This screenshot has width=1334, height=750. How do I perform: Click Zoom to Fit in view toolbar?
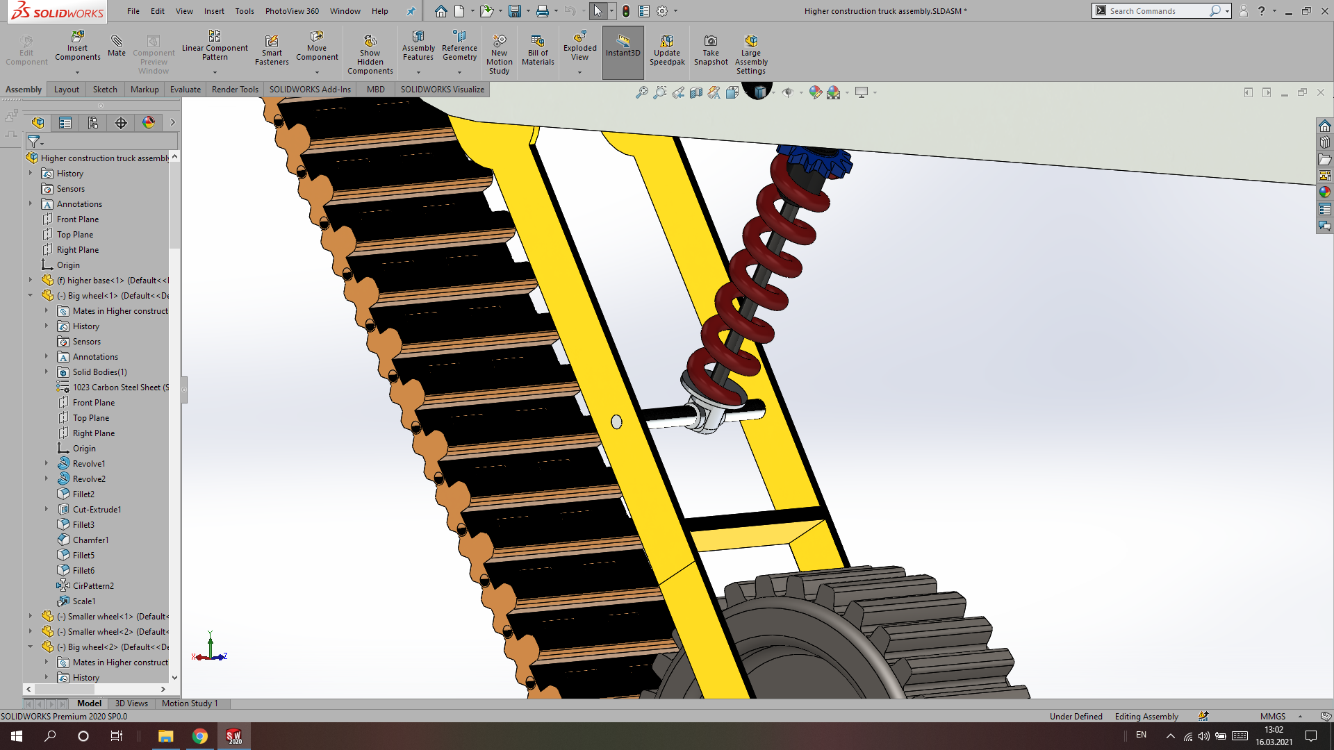click(x=642, y=92)
